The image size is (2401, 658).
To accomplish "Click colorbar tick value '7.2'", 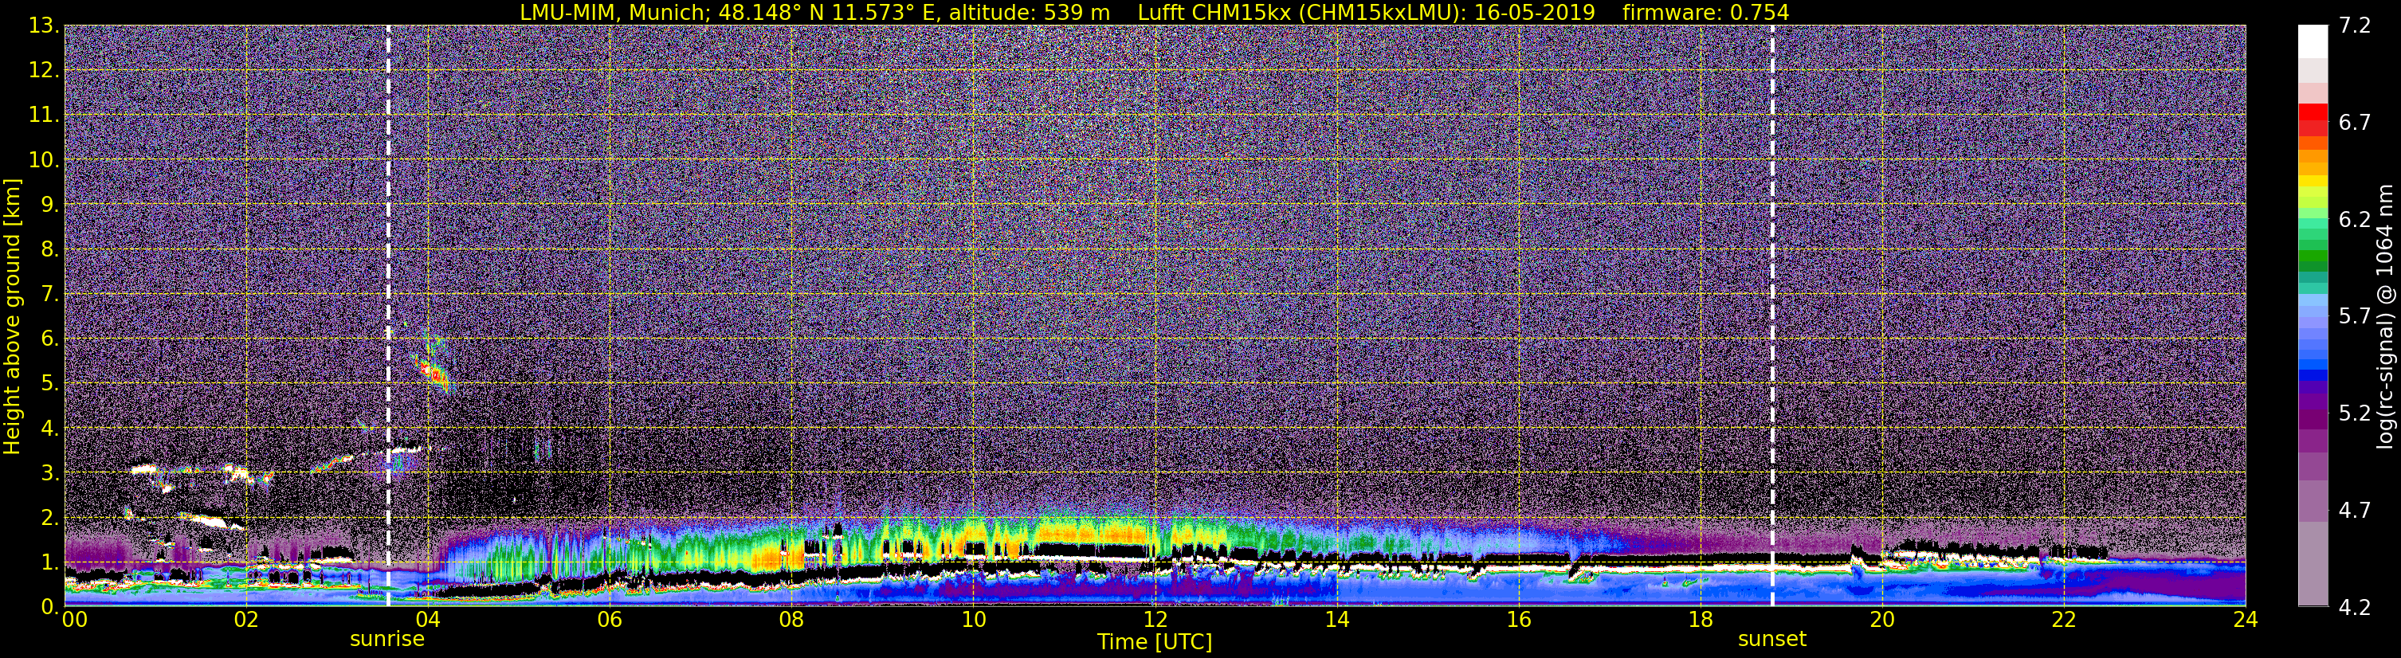I will [2355, 26].
